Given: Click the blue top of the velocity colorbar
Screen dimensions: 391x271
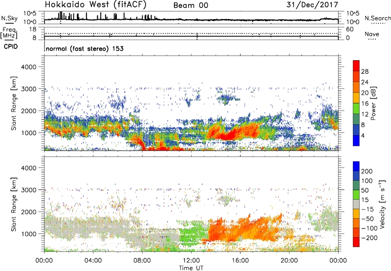Looking at the screenshot, I should coord(356,166).
